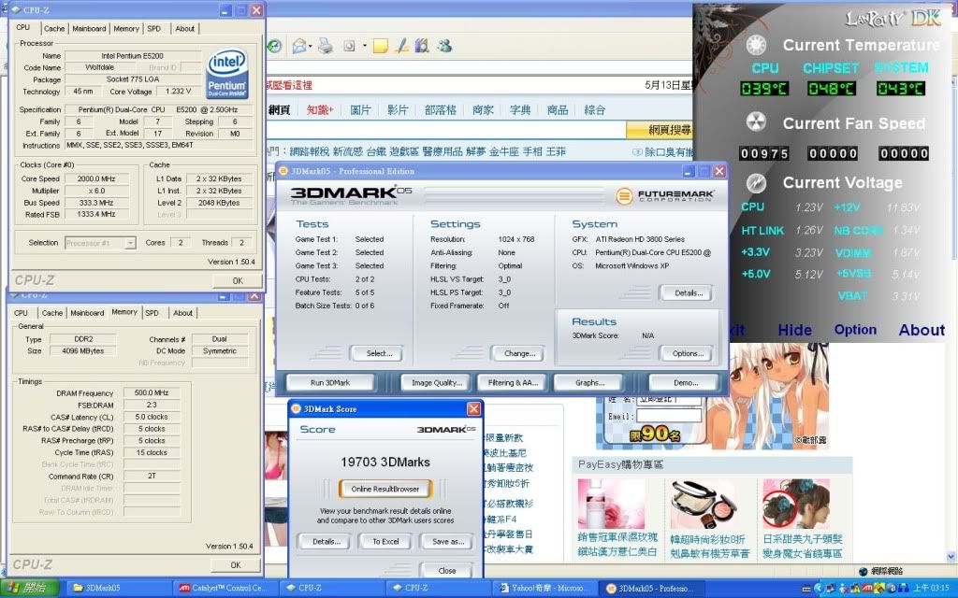Open the Processor #1 Selection dropdown in CPU-Z
The width and height of the screenshot is (958, 598).
point(100,243)
